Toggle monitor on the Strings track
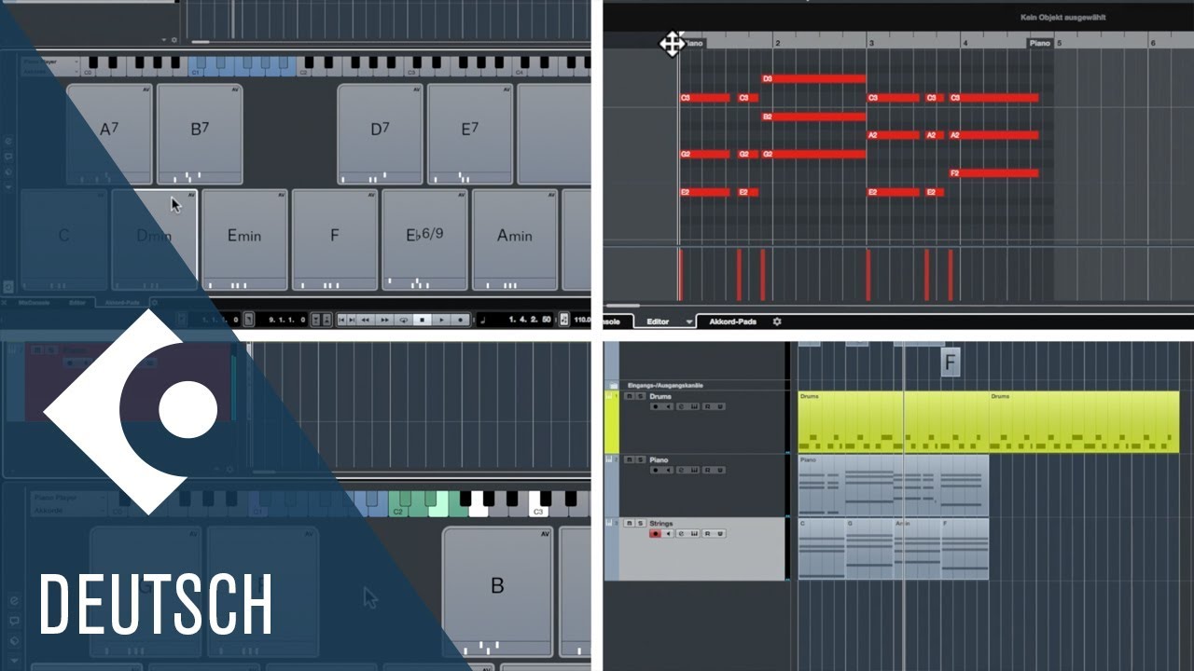Image resolution: width=1194 pixels, height=671 pixels. coord(668,533)
